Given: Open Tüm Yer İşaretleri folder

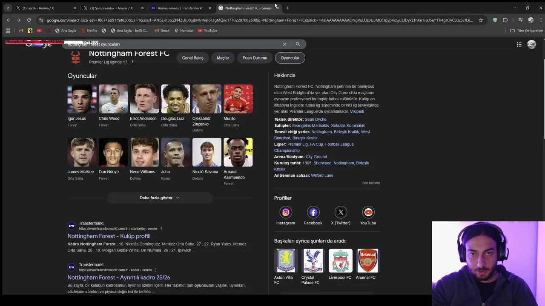Looking at the screenshot, I should 527,31.
